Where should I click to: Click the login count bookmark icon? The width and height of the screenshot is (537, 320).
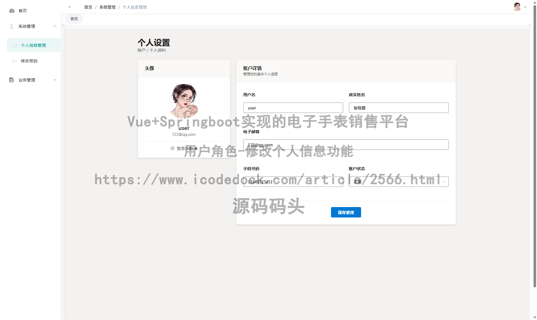click(x=172, y=148)
